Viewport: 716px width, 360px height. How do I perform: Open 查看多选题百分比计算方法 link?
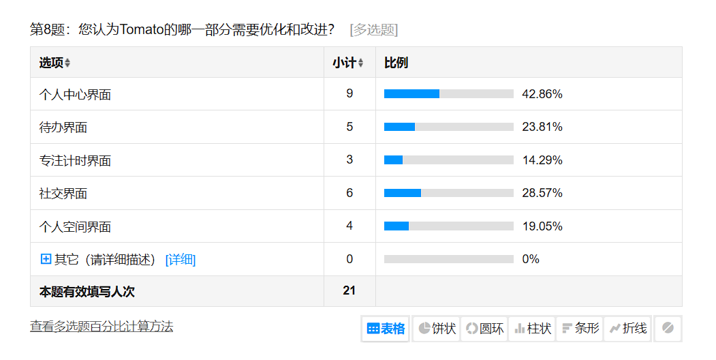point(102,327)
